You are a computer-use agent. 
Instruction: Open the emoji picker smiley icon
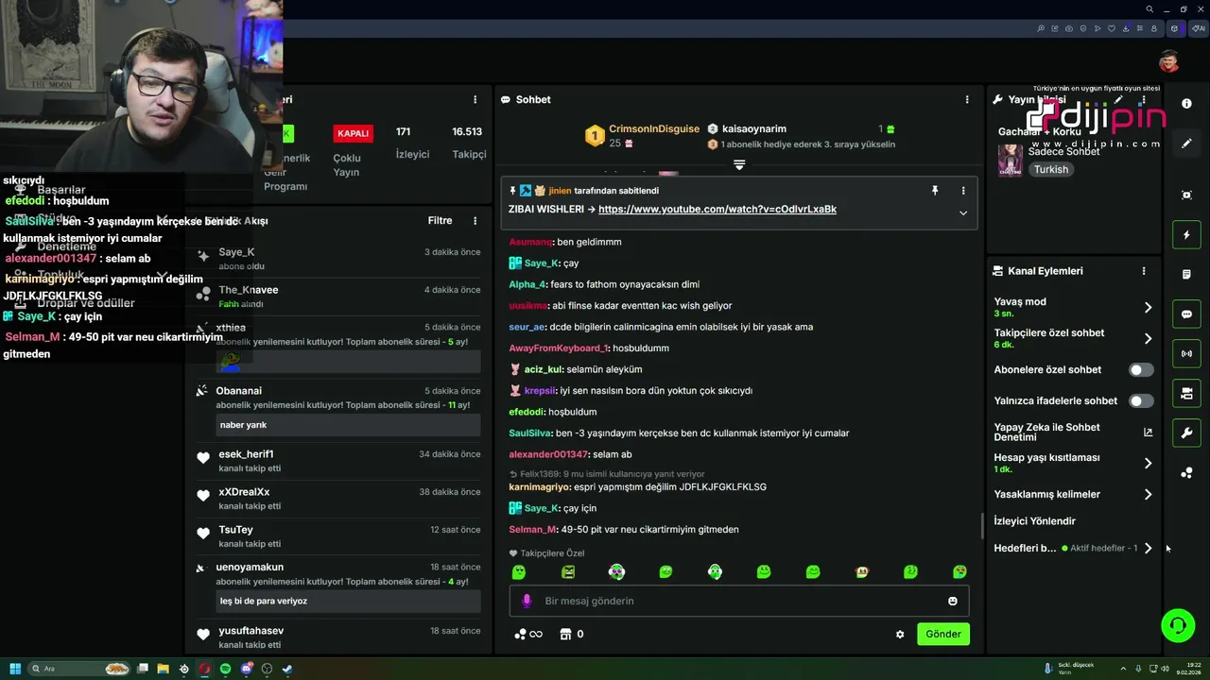952,601
